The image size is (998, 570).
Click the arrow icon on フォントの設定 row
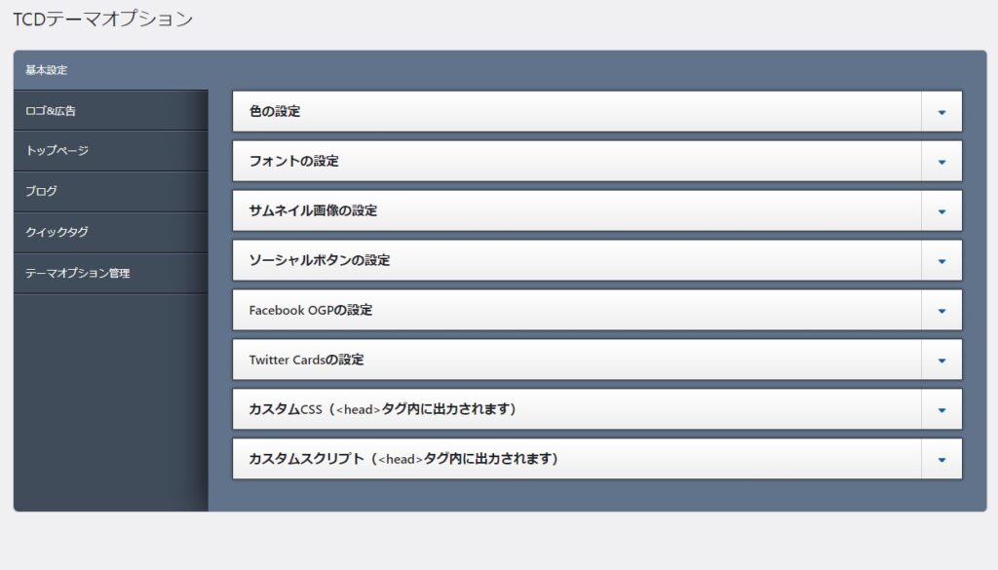pyautogui.click(x=941, y=162)
